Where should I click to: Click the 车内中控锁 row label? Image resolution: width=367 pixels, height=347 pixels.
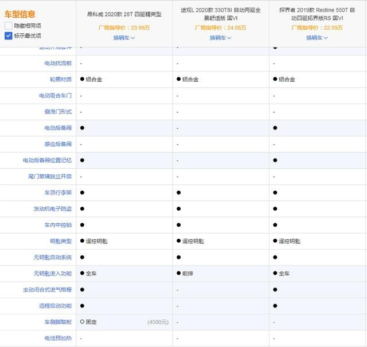(58, 225)
